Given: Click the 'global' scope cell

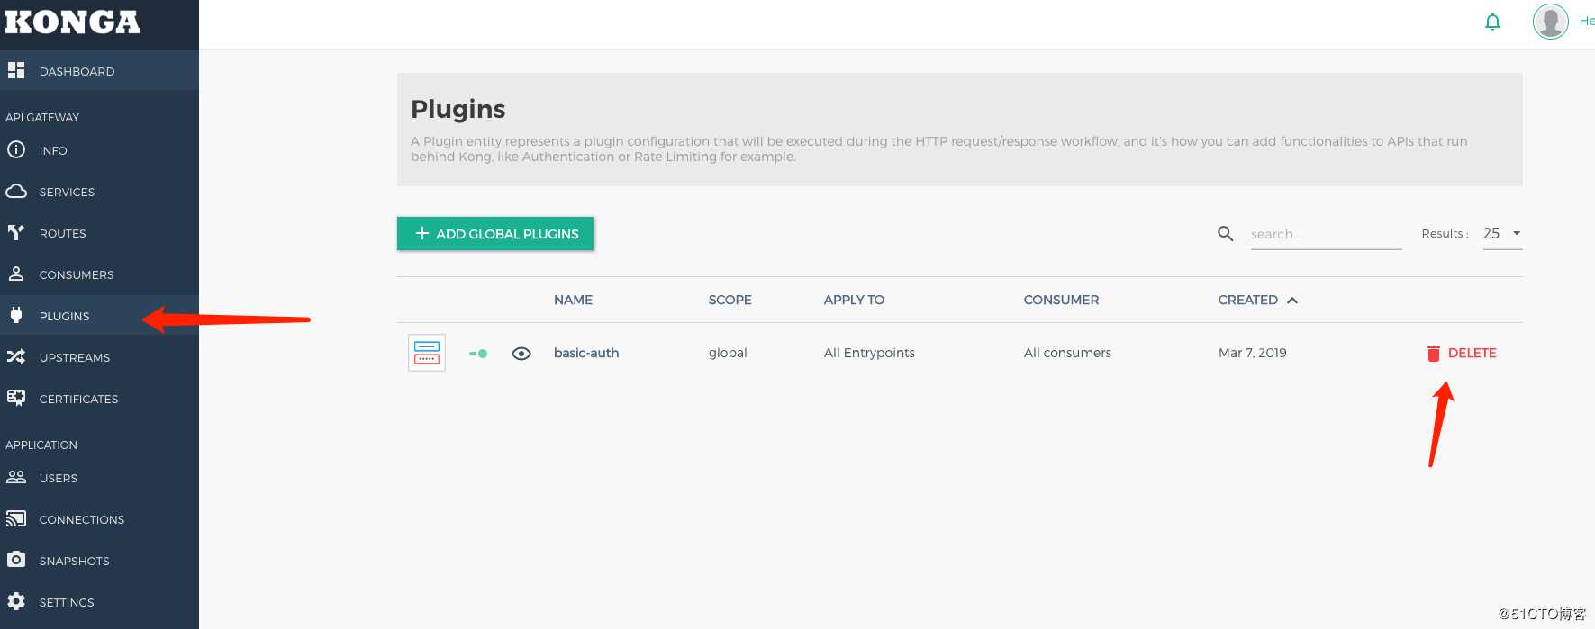Looking at the screenshot, I should point(728,353).
